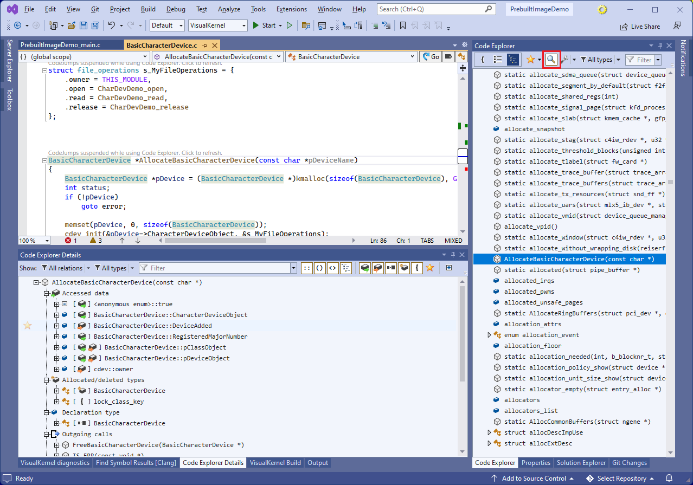Screen dimensions: 693x485
Task: Expand the struct allocDescImpUse node
Action: coord(490,432)
